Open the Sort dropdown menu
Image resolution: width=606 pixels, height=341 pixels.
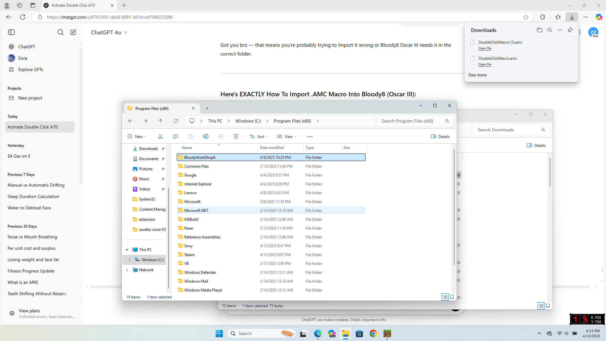[x=259, y=136]
